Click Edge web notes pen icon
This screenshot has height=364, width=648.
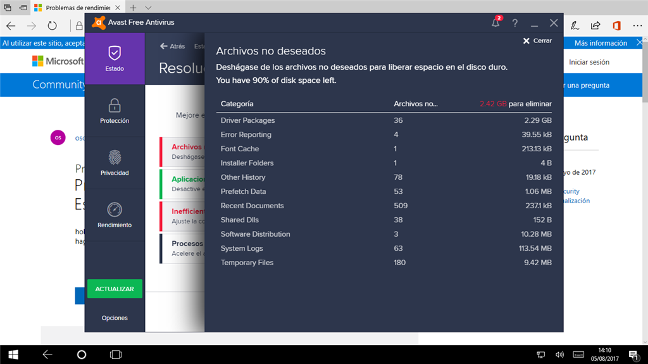tap(575, 26)
